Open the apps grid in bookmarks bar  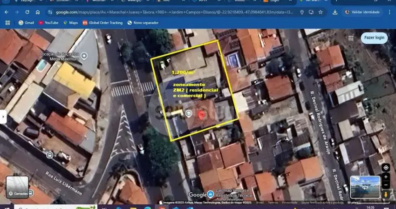click(7, 23)
